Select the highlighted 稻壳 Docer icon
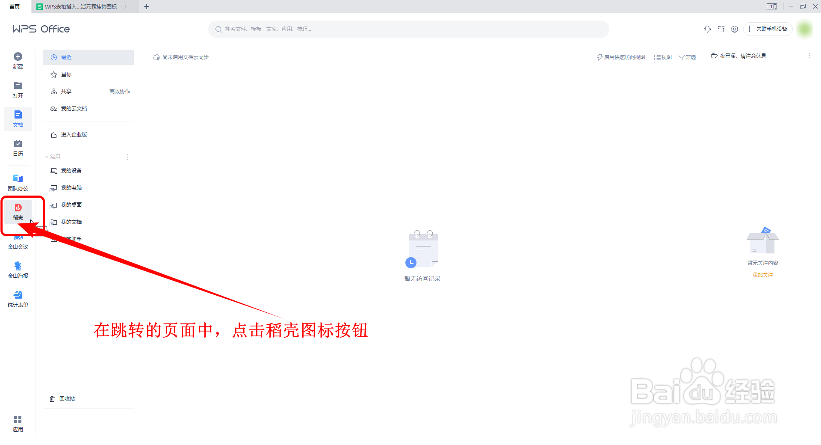The width and height of the screenshot is (821, 445). coord(18,211)
